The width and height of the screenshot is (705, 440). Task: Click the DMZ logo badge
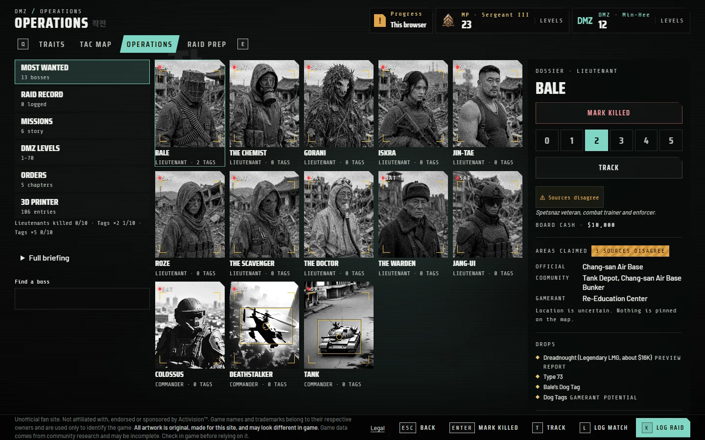[585, 21]
